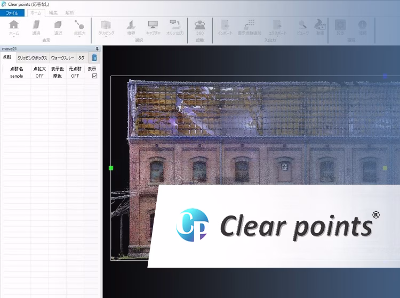This screenshot has height=298, width=400.
Task: Launch the 360 viewer icon
Action: coord(200,27)
